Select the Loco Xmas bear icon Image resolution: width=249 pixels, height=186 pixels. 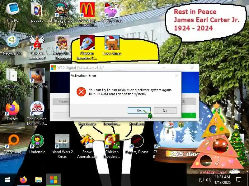point(112,45)
